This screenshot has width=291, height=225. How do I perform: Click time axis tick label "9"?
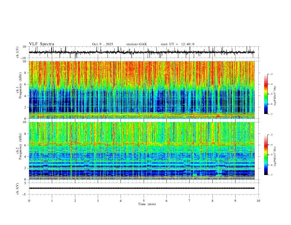point(235,201)
